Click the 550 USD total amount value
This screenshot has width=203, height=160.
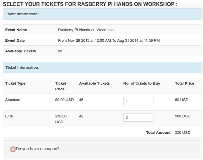pyautogui.click(x=183, y=132)
